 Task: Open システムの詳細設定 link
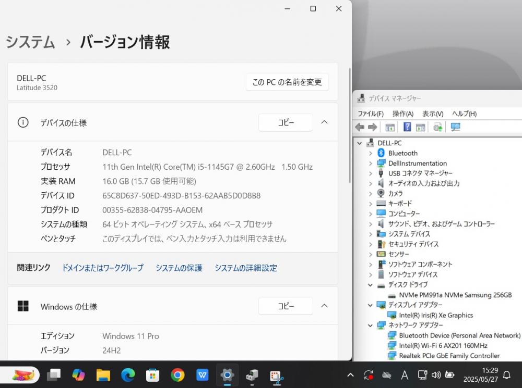tap(246, 268)
